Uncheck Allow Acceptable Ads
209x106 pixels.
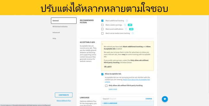point(102,74)
